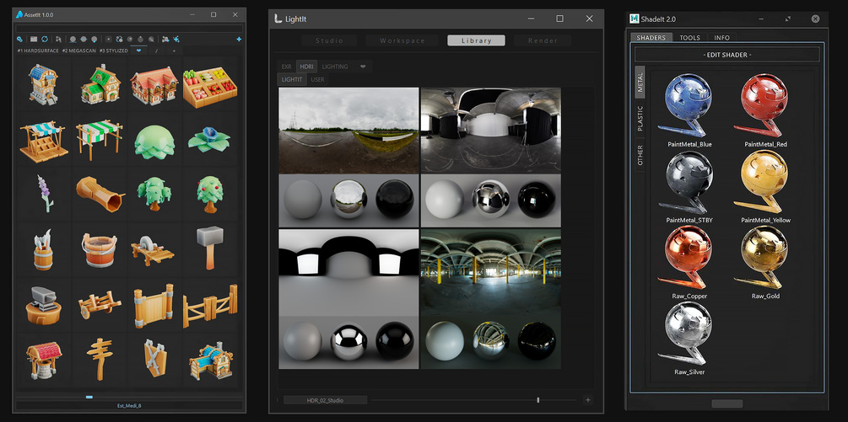Switch to #3 STYLIZED tab in AssetIt
Image resolution: width=848 pixels, height=422 pixels.
click(x=114, y=51)
